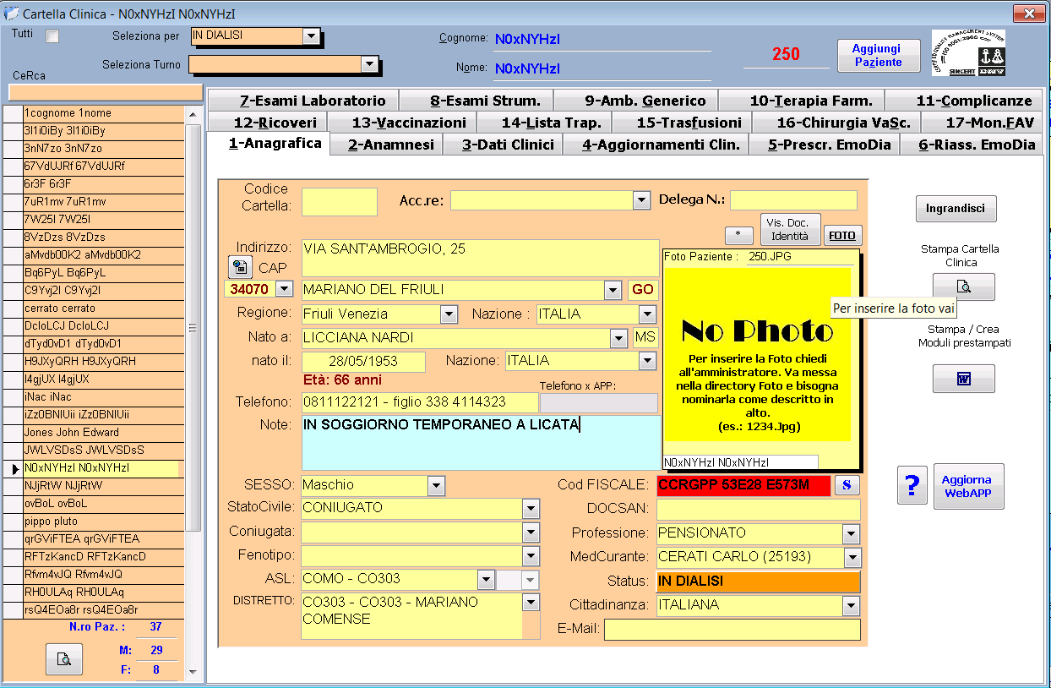
Task: Click the certification logo in top right
Action: [967, 54]
